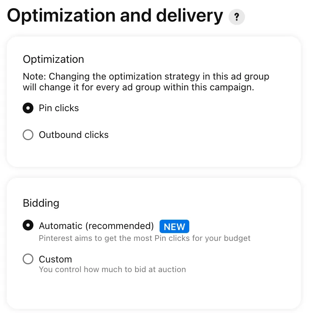Screen dimensions: 311x313
Task: Click the Optimization and delivery heading
Action: pos(115,16)
